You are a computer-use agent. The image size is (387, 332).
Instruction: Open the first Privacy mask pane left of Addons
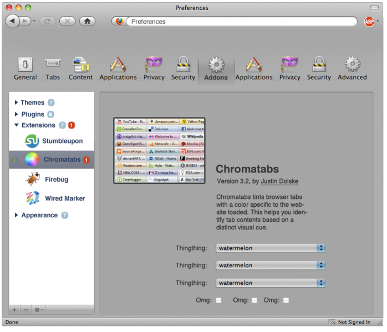tap(154, 69)
